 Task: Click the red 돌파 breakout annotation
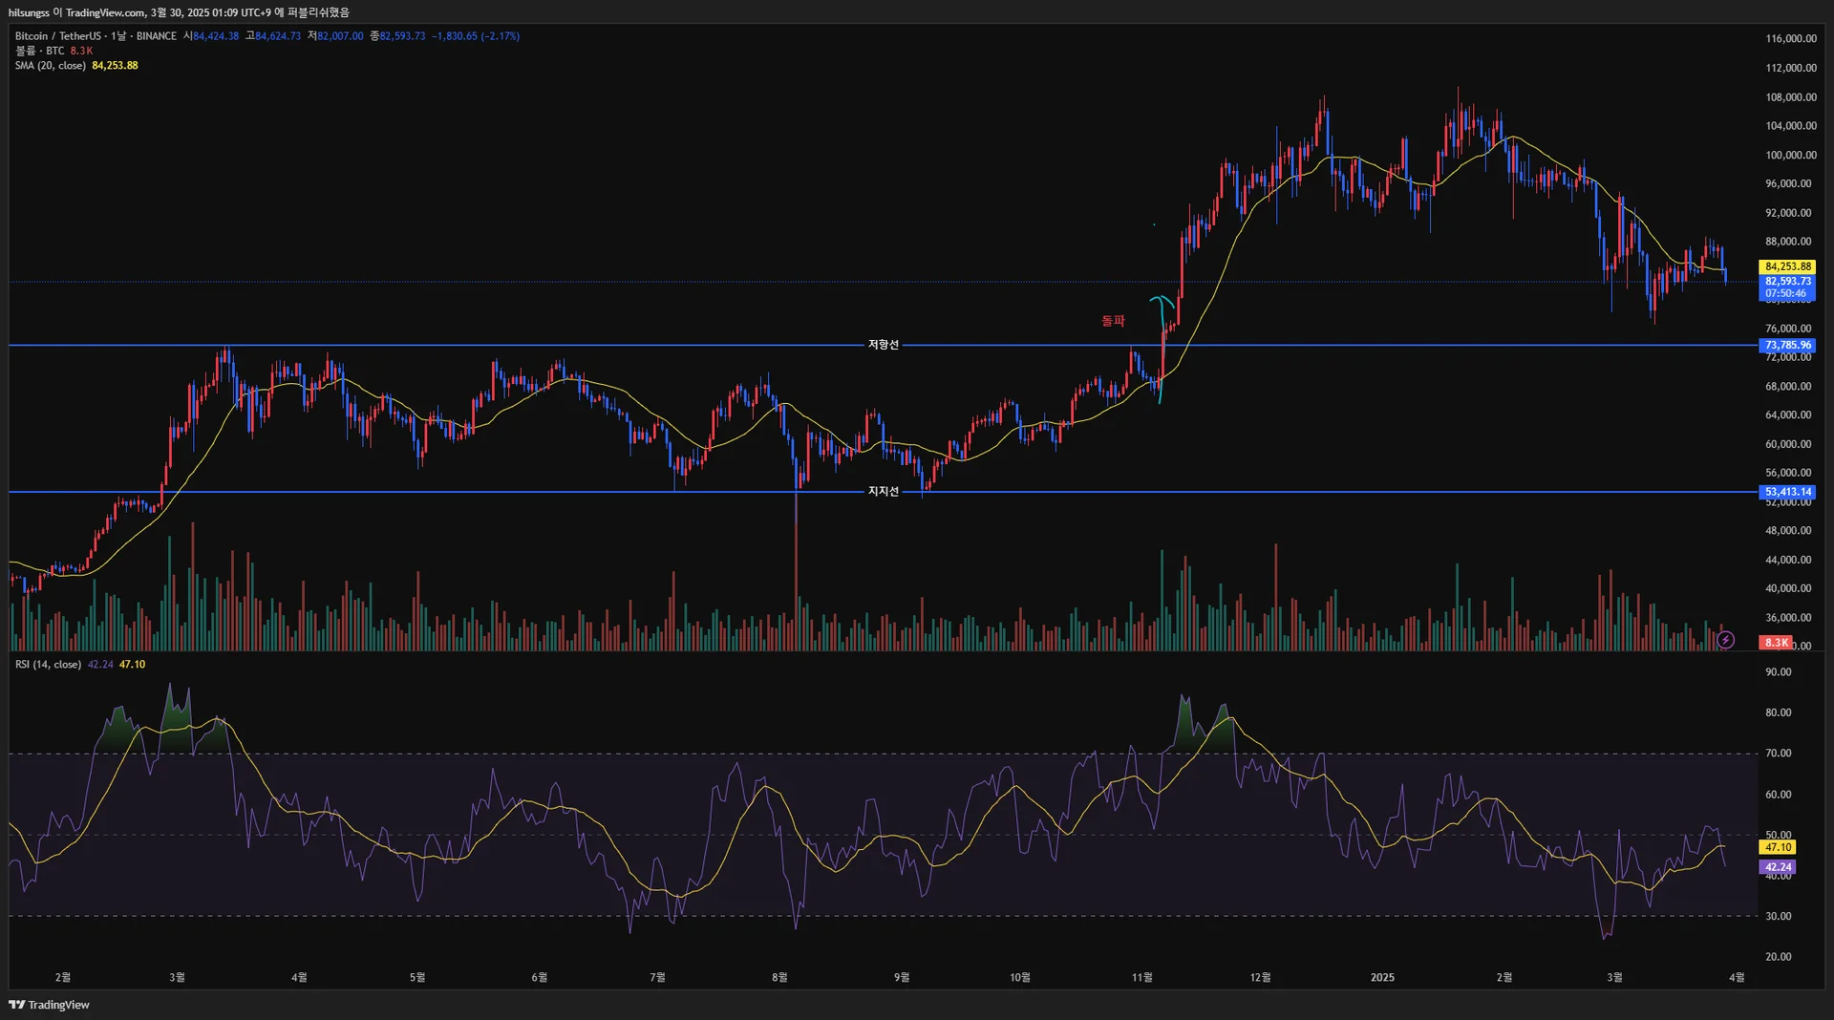click(x=1113, y=321)
